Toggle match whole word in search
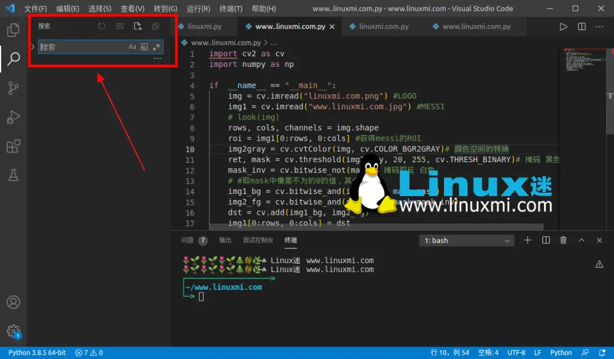This screenshot has width=614, height=359. tap(144, 47)
